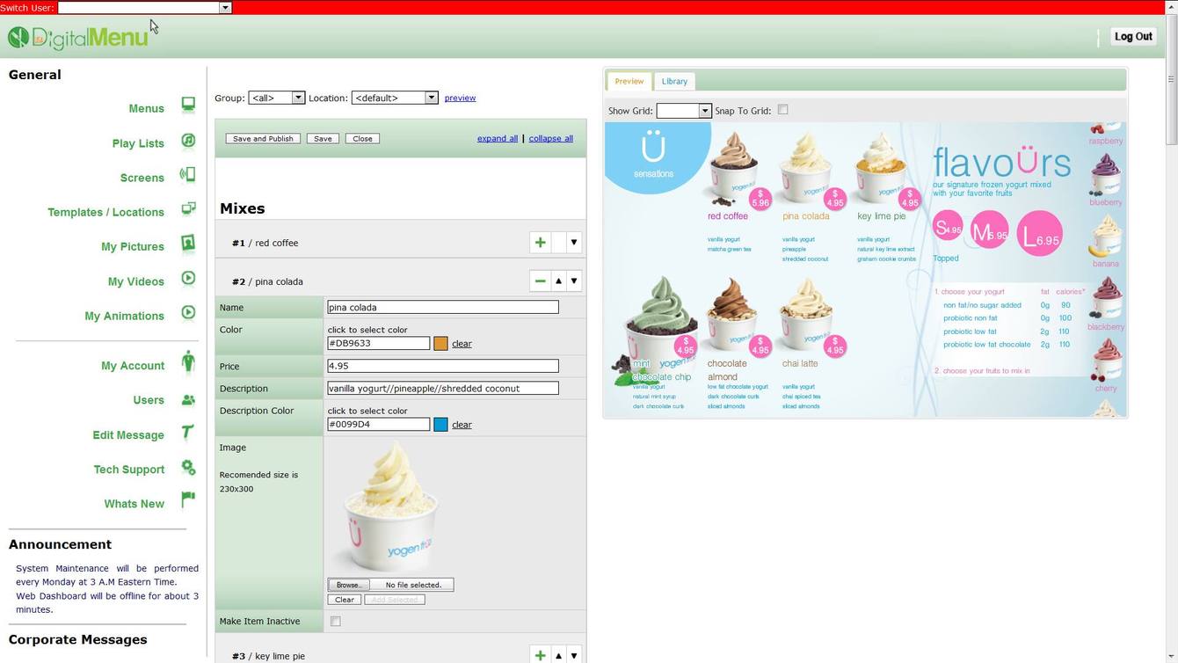This screenshot has height=663, width=1178.
Task: Click the menu preview image
Action: (x=865, y=269)
